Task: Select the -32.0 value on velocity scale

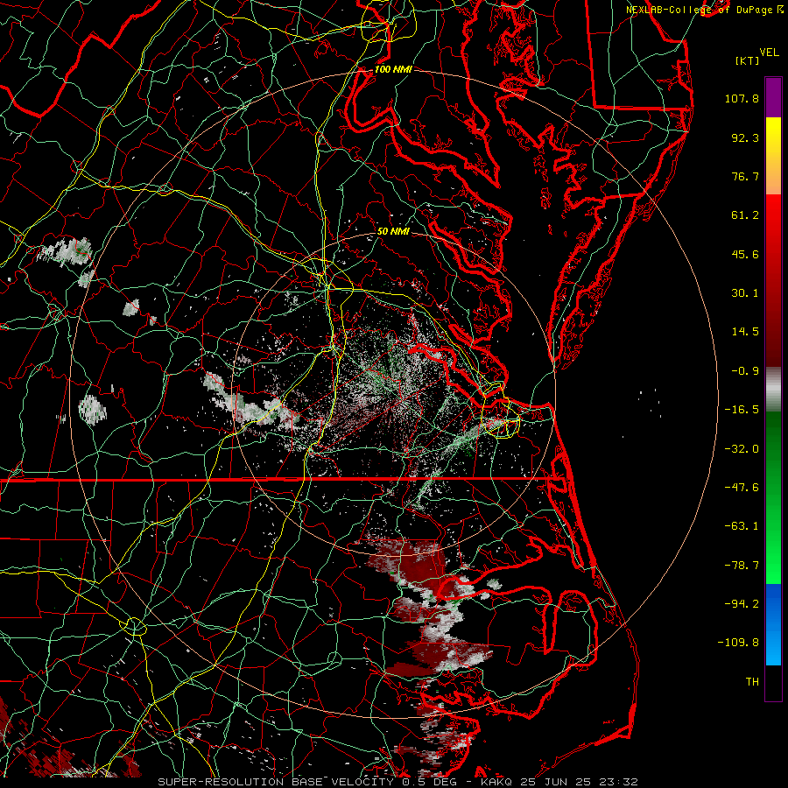Action: click(742, 449)
